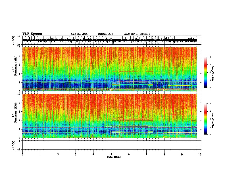The width and height of the screenshot is (225, 173).
Task: Click the ch.1 spectrogram color bar
Action: (205, 72)
